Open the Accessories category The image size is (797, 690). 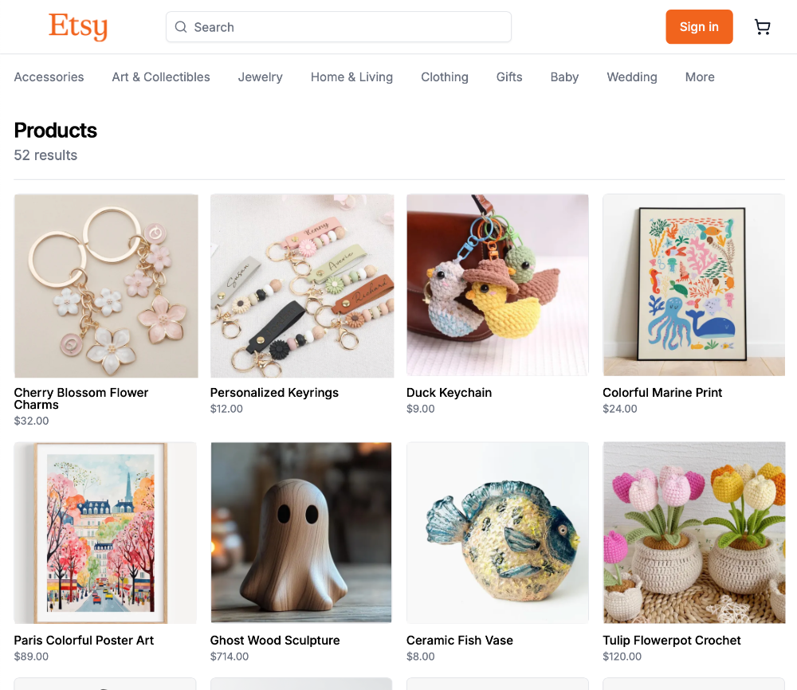click(x=49, y=76)
